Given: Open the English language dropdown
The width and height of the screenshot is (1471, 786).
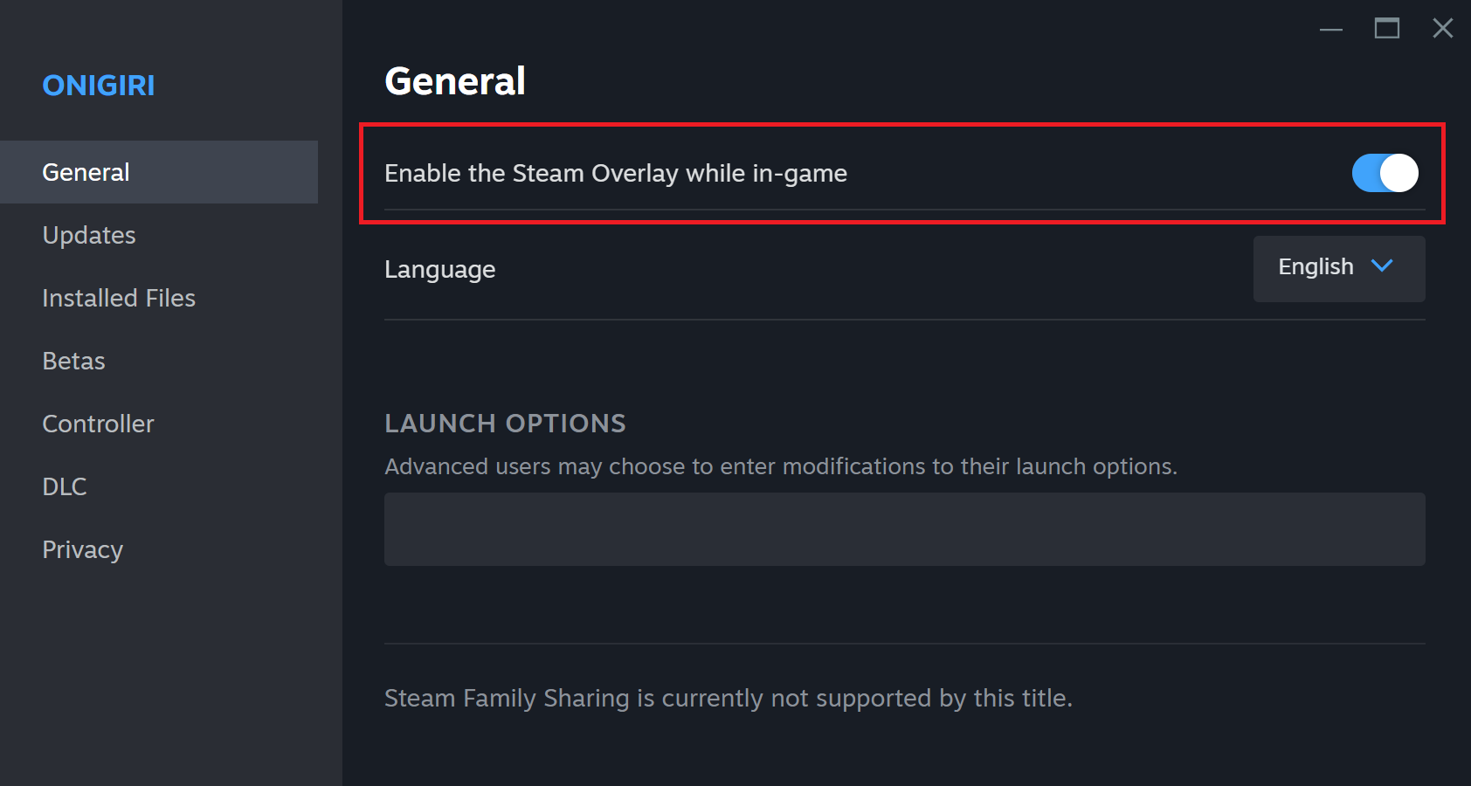Looking at the screenshot, I should (x=1337, y=268).
